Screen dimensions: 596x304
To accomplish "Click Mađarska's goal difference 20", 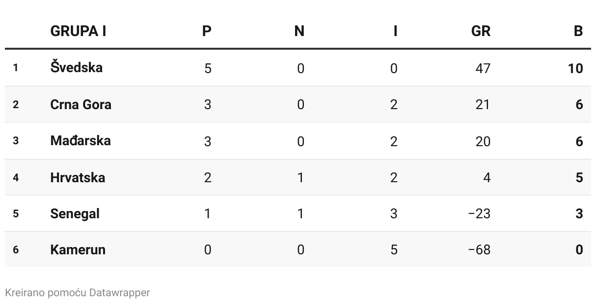I will [x=482, y=141].
